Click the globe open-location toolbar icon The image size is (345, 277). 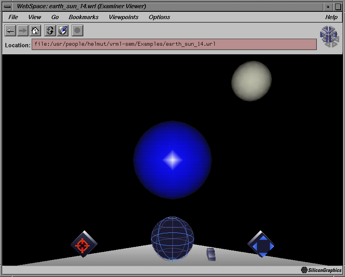pyautogui.click(x=63, y=30)
